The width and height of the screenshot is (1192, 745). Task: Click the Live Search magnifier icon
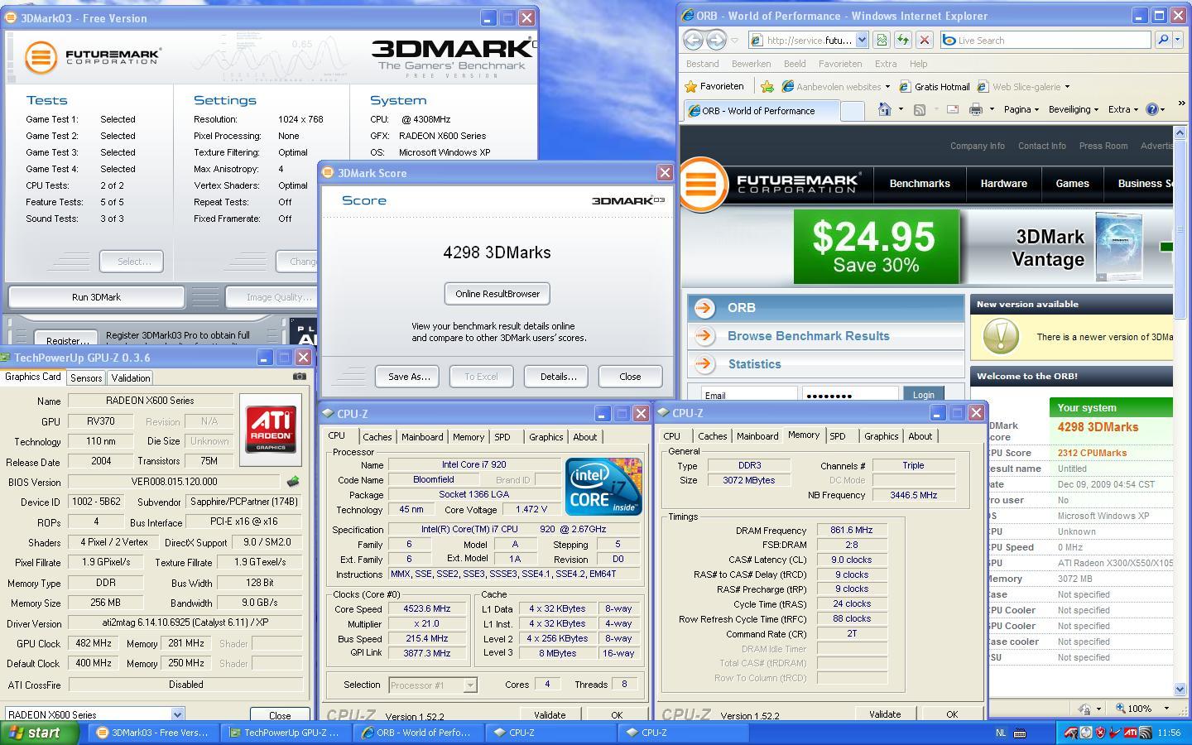coord(1162,40)
